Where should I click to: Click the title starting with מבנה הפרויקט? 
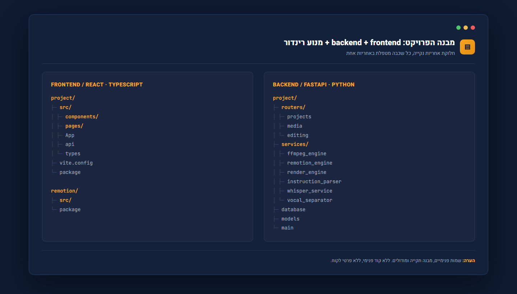[369, 43]
